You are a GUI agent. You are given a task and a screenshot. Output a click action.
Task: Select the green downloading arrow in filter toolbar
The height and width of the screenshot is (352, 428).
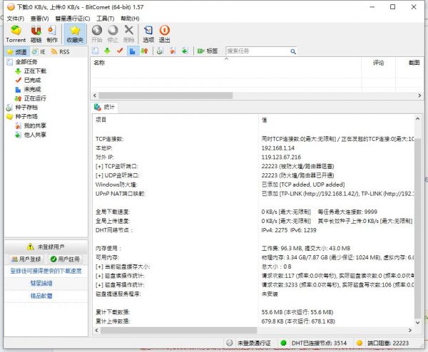107,51
